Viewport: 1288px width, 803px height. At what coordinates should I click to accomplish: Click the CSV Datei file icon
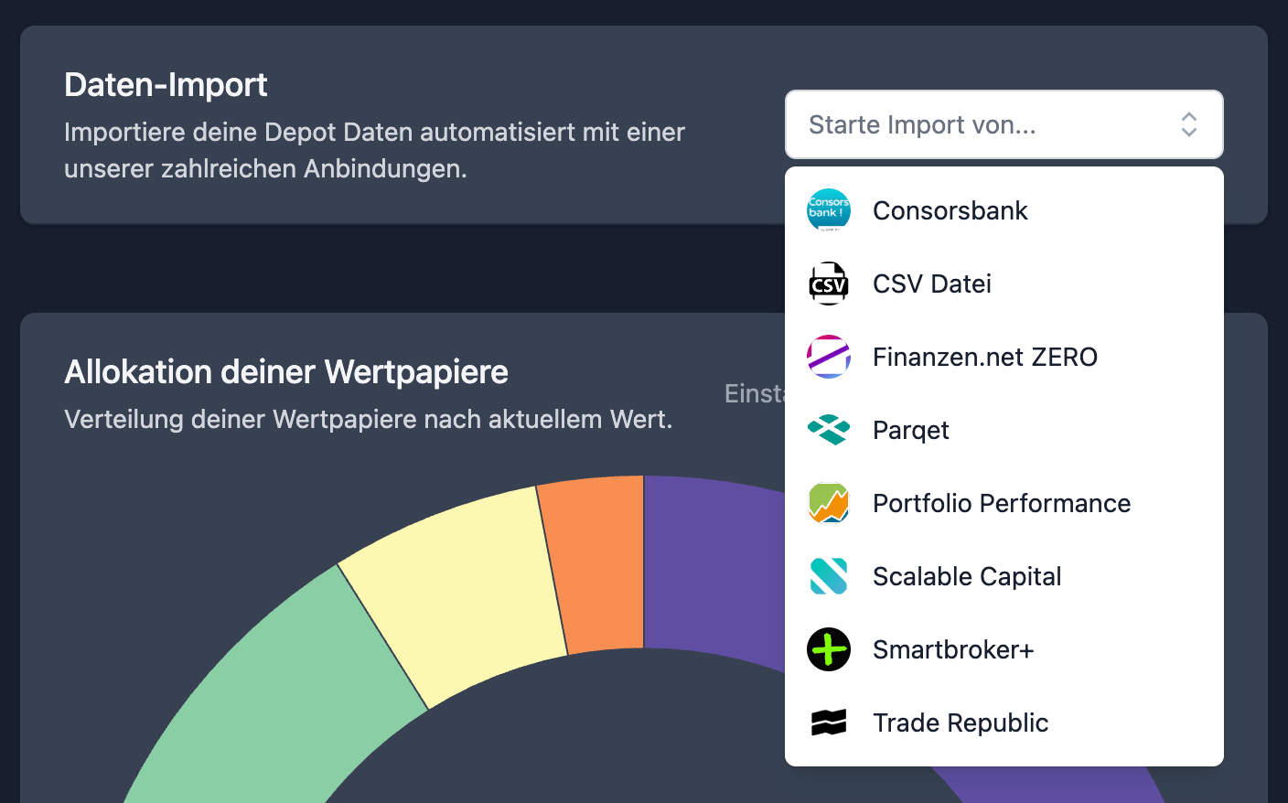coord(828,284)
